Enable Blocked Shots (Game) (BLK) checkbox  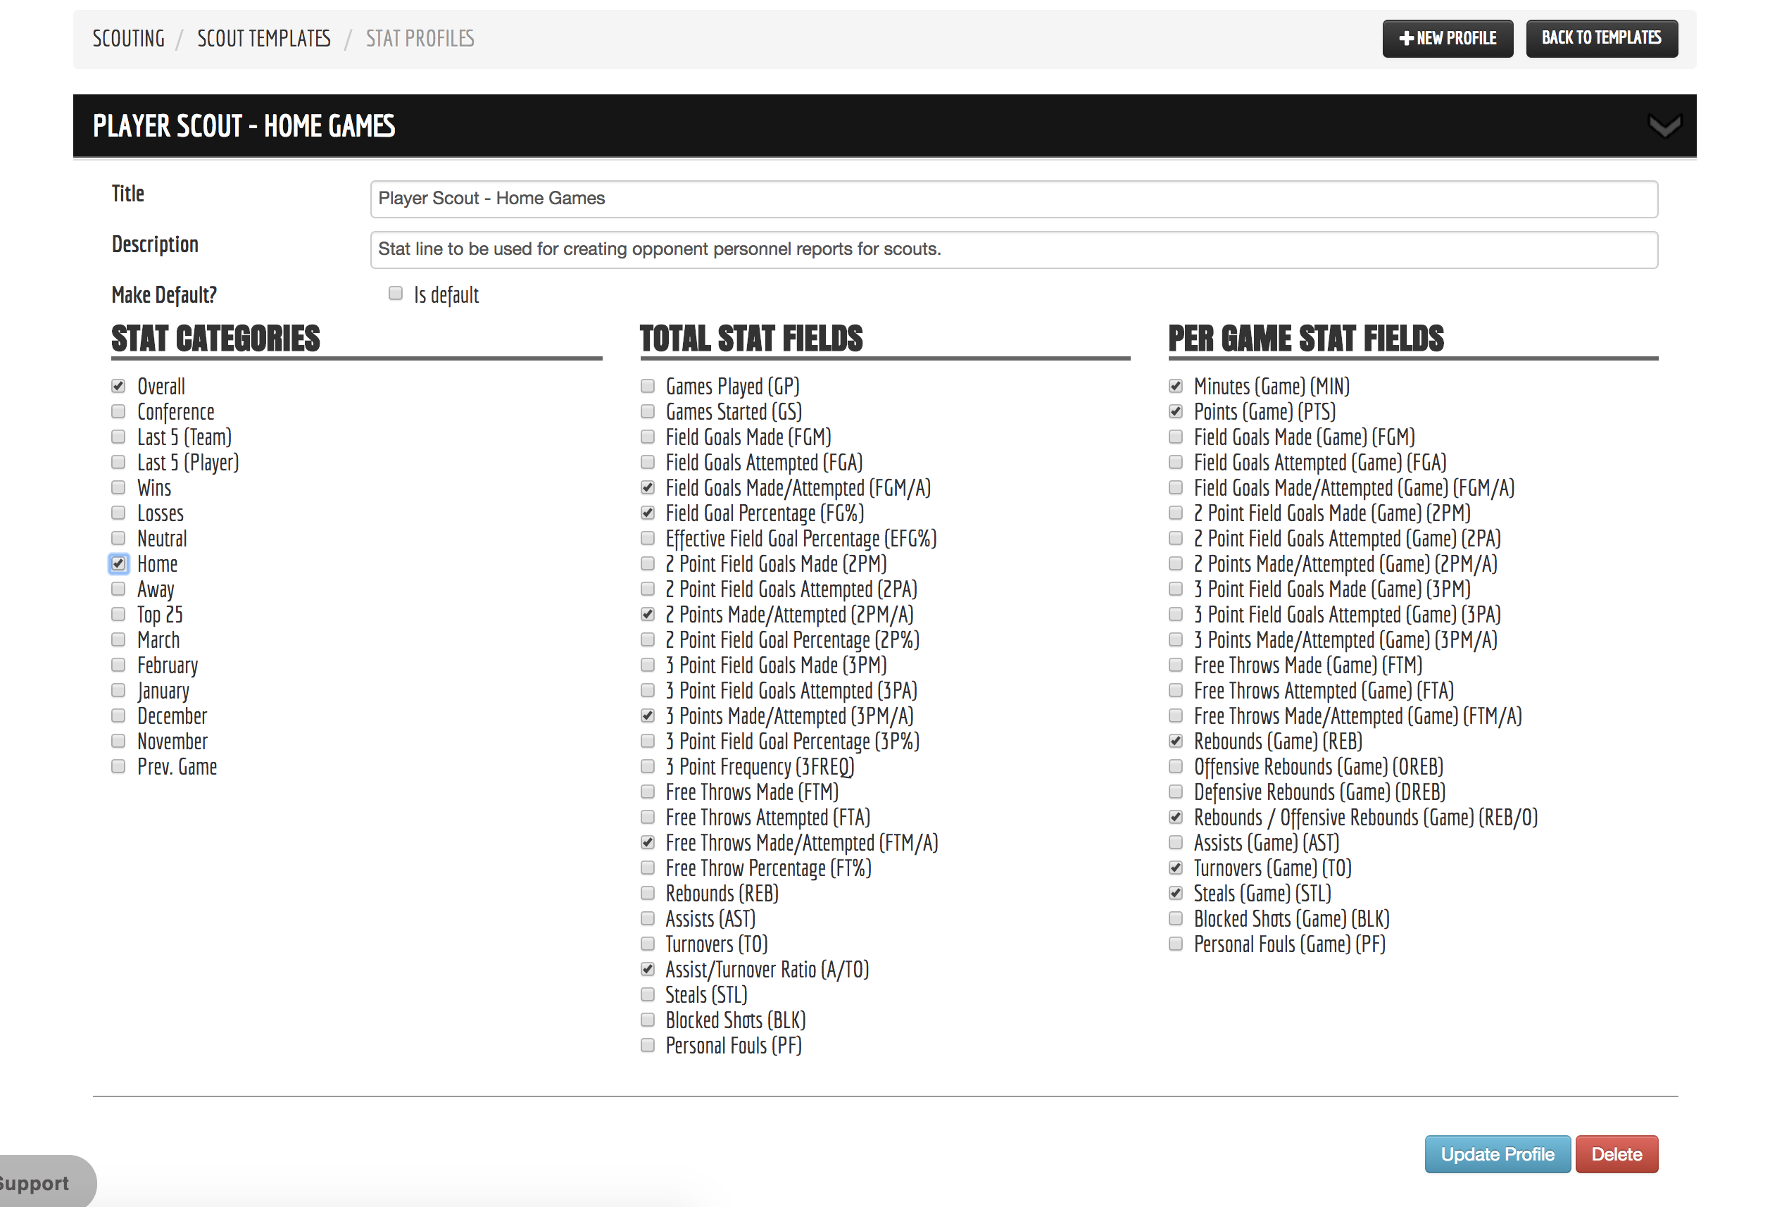click(1175, 919)
